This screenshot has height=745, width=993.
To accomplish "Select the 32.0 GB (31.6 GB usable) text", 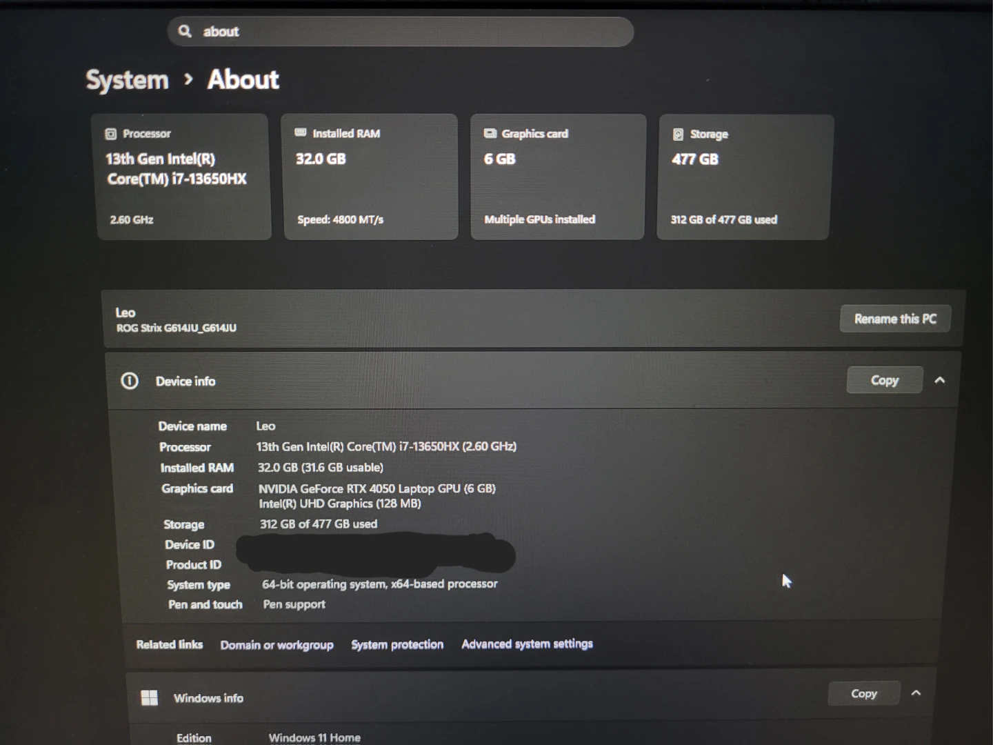I will 320,467.
